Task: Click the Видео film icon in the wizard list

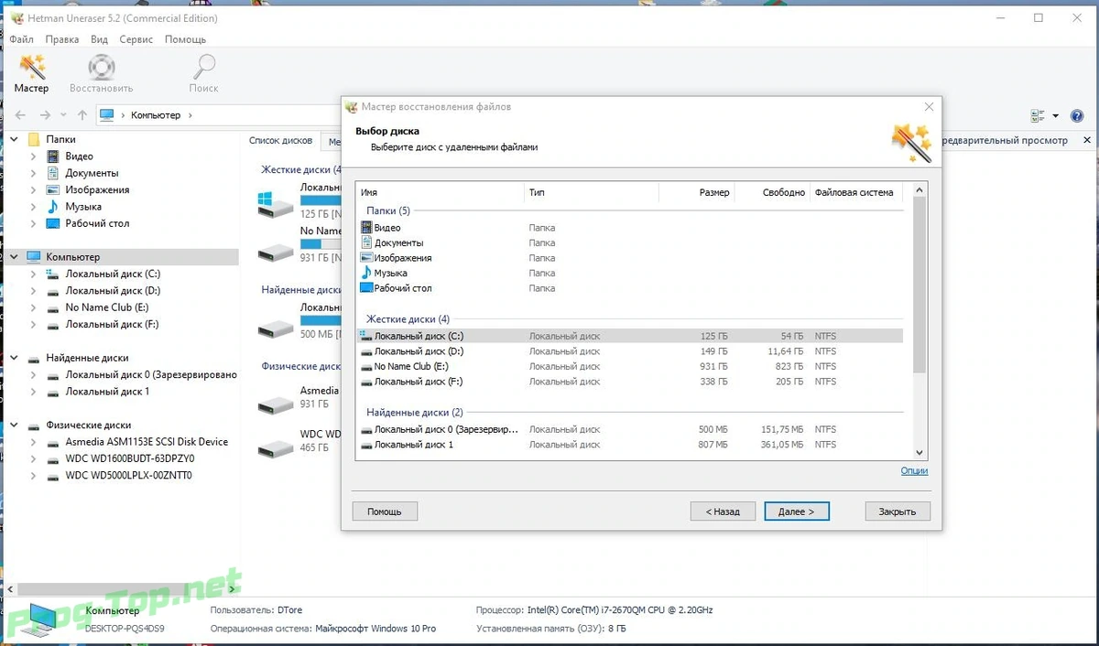Action: pos(367,228)
